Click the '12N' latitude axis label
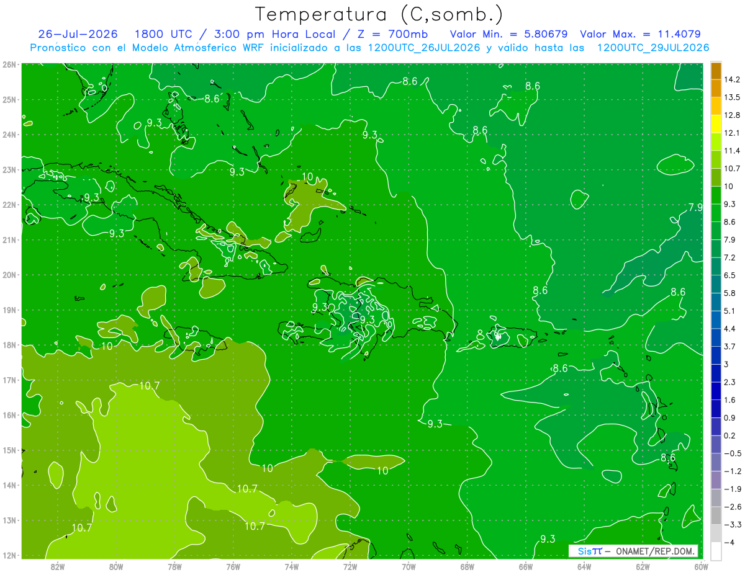This screenshot has height=575, width=745. (x=9, y=555)
